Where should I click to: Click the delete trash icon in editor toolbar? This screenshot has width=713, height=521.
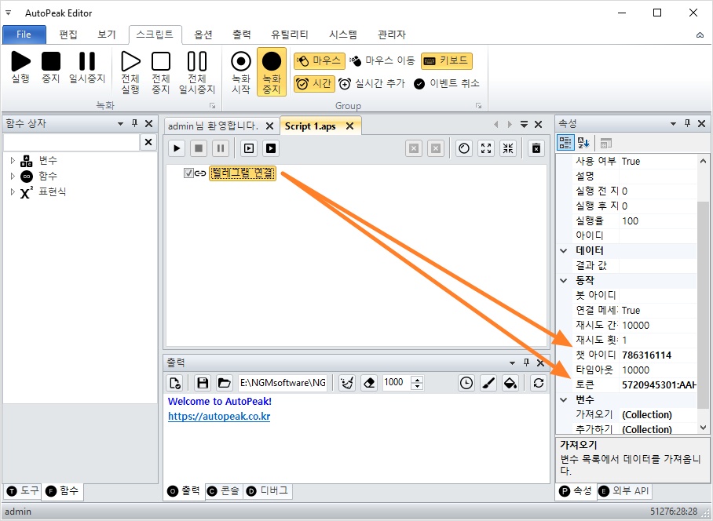(x=536, y=148)
